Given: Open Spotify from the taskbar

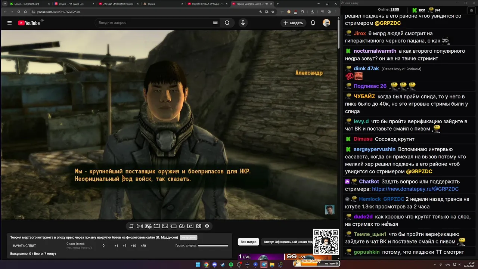Looking at the screenshot, I should point(231,265).
